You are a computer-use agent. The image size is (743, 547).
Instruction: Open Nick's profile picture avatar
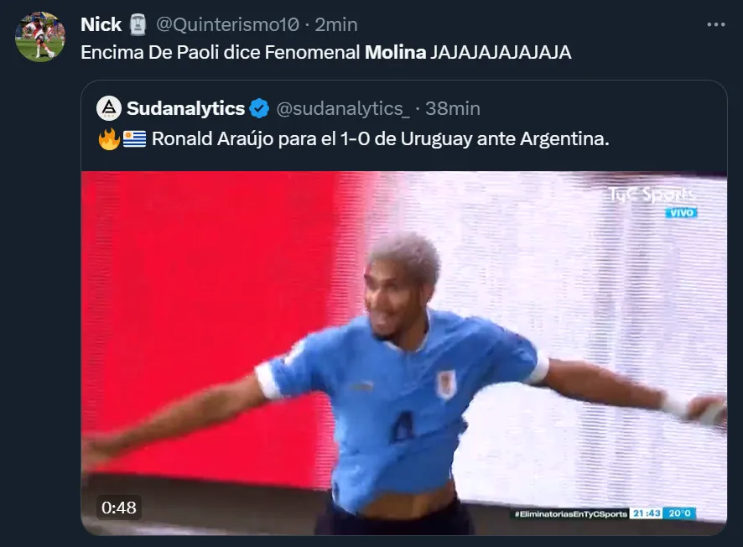coord(40,37)
